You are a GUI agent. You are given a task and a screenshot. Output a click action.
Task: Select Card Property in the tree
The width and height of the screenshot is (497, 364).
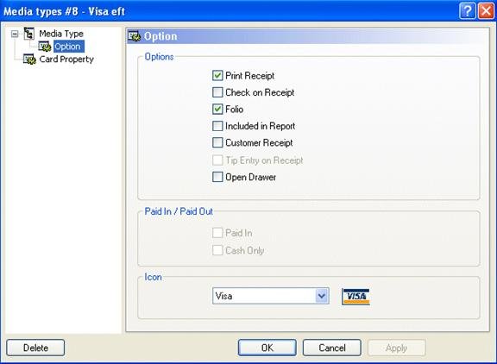point(66,60)
